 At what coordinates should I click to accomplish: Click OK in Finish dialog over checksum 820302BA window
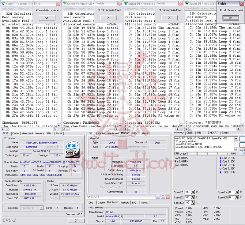pos(169,18)
